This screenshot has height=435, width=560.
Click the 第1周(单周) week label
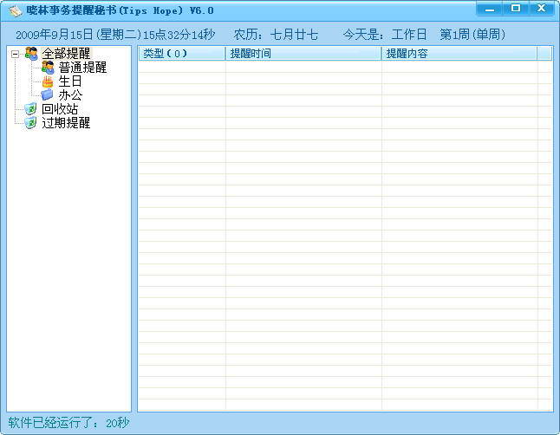472,35
